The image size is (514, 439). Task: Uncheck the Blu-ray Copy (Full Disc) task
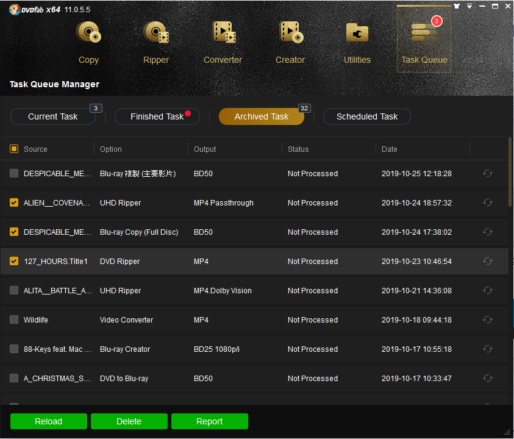tap(14, 232)
